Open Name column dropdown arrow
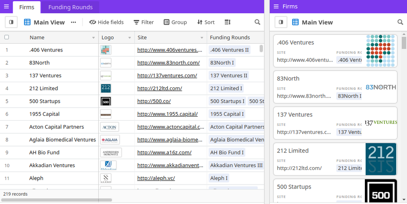The image size is (407, 204). (94, 38)
